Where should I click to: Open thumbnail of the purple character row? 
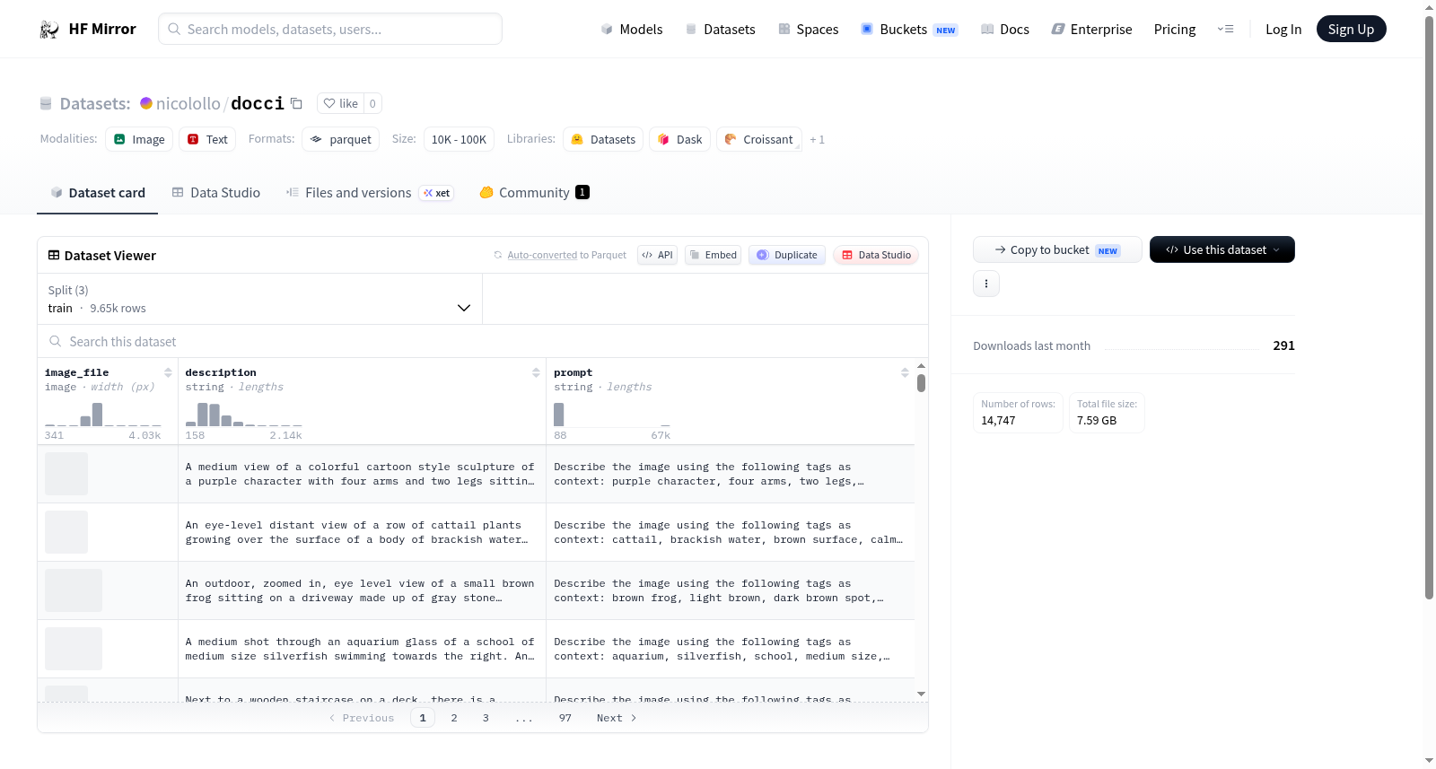pyautogui.click(x=66, y=474)
